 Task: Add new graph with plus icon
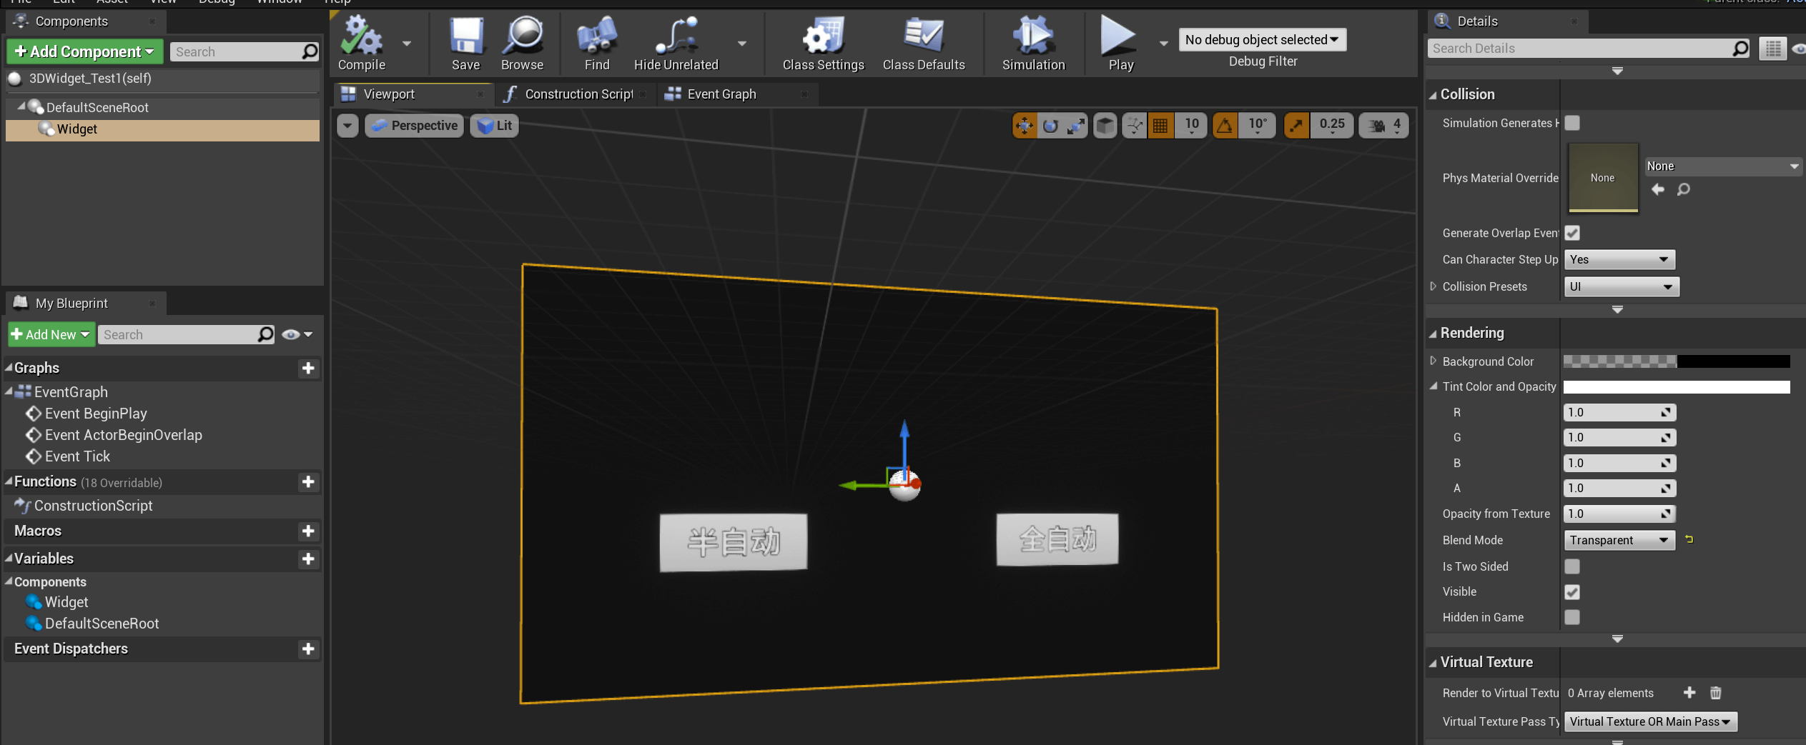click(x=308, y=368)
